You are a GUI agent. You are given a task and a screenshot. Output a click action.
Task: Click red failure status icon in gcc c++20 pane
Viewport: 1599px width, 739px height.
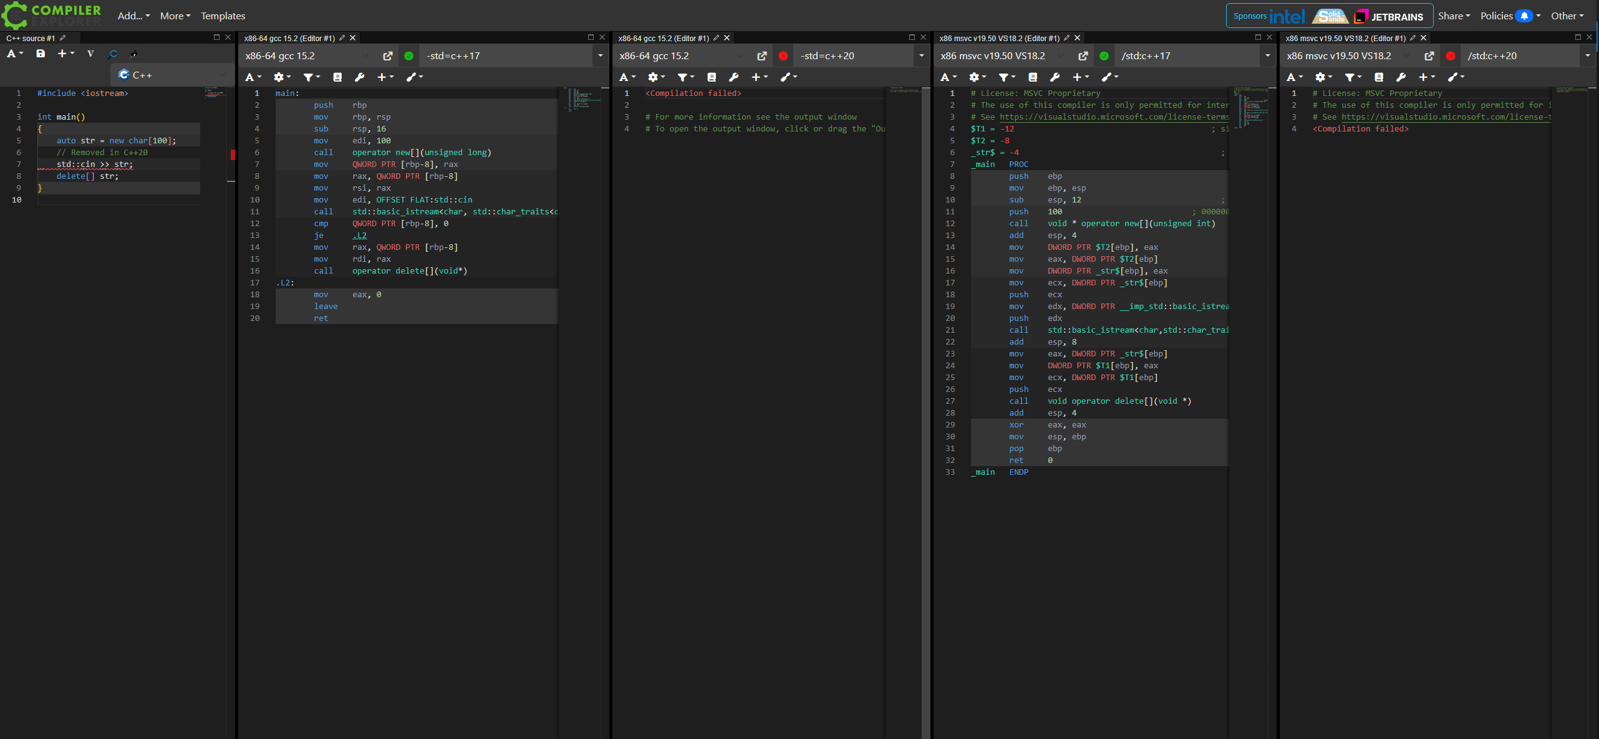tap(783, 56)
